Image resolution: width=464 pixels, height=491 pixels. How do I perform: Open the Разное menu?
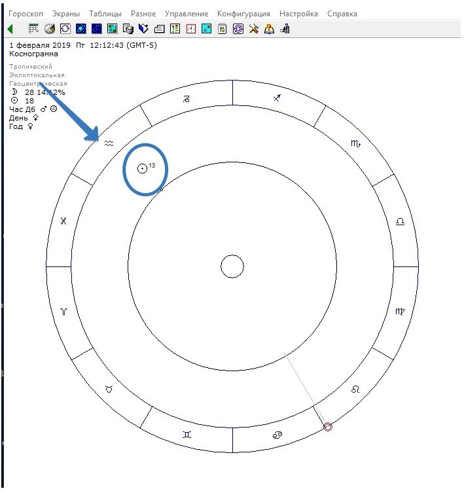[143, 14]
